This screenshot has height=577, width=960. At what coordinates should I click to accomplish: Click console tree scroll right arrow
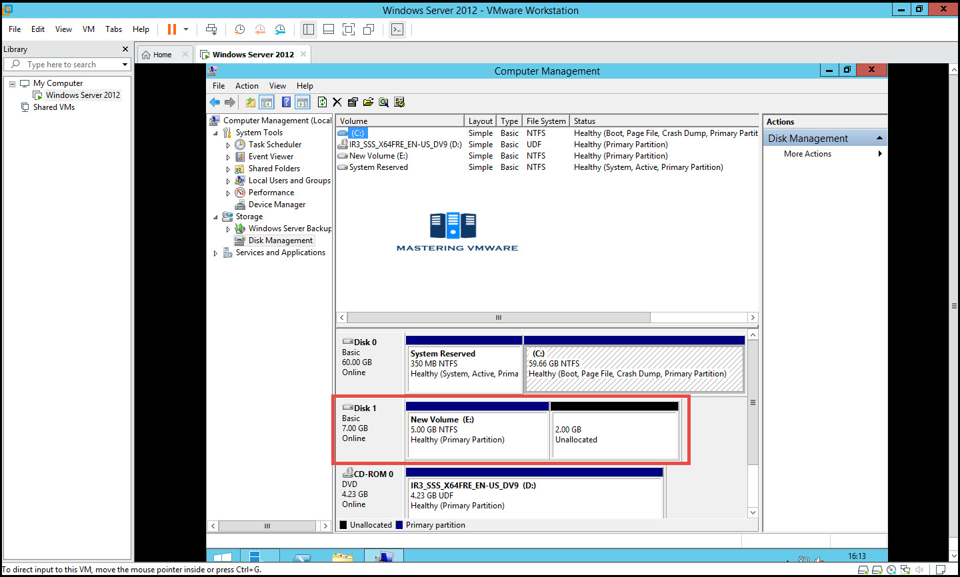pyautogui.click(x=325, y=526)
